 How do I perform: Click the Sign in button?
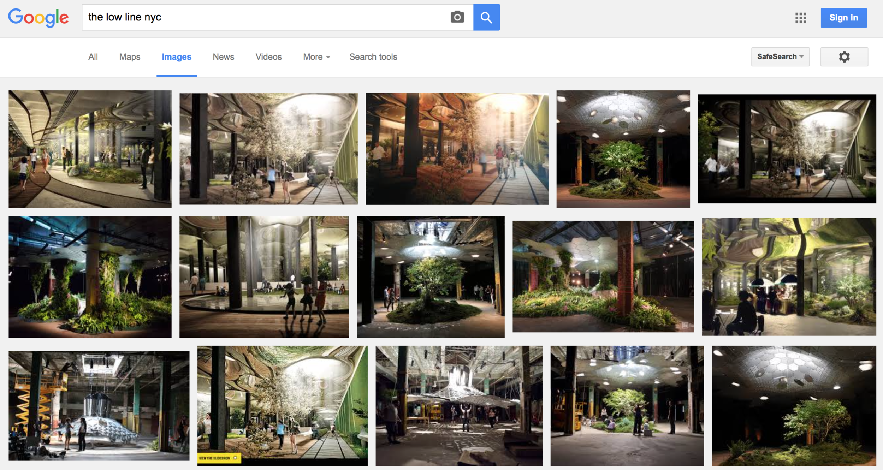click(x=843, y=18)
